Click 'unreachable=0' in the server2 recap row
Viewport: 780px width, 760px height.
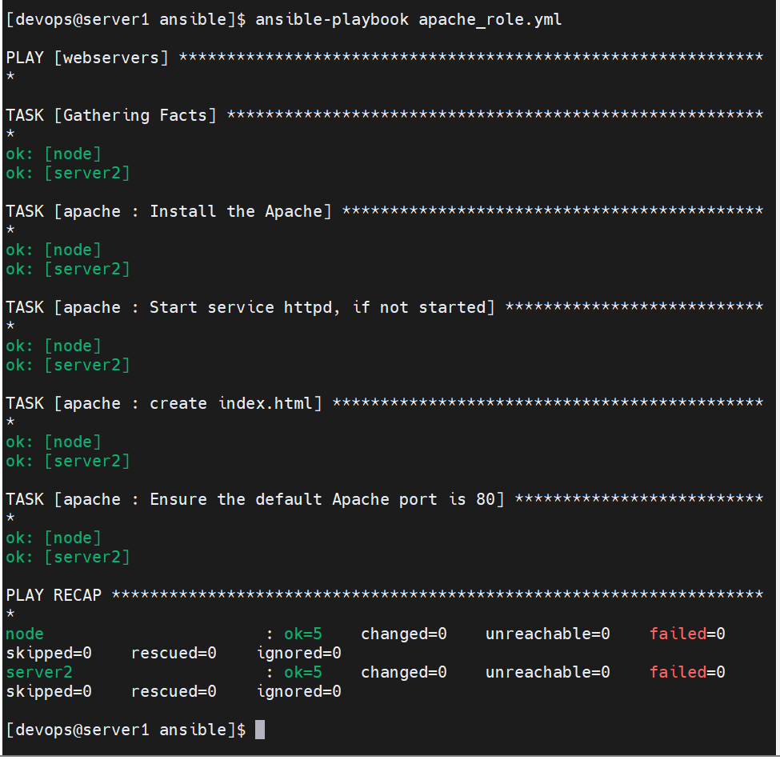[x=548, y=672]
